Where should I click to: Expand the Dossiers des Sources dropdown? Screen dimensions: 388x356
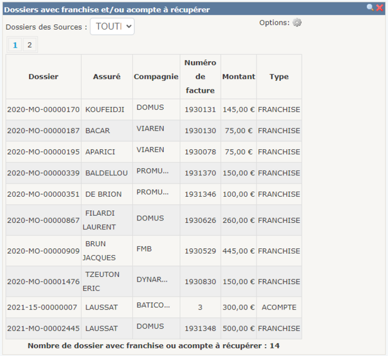click(x=112, y=27)
